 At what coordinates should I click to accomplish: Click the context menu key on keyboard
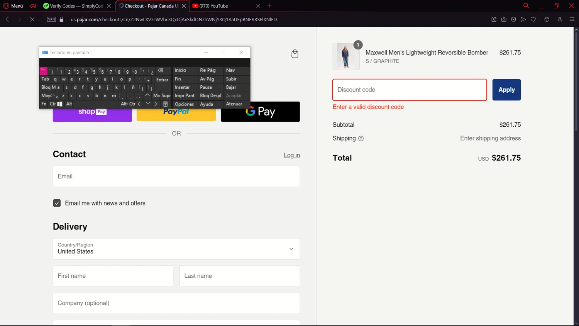[165, 104]
